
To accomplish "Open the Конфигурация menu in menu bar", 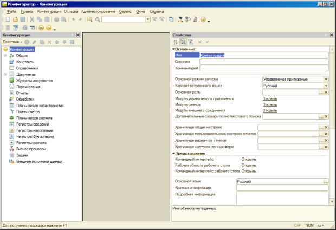I will (50, 11).
